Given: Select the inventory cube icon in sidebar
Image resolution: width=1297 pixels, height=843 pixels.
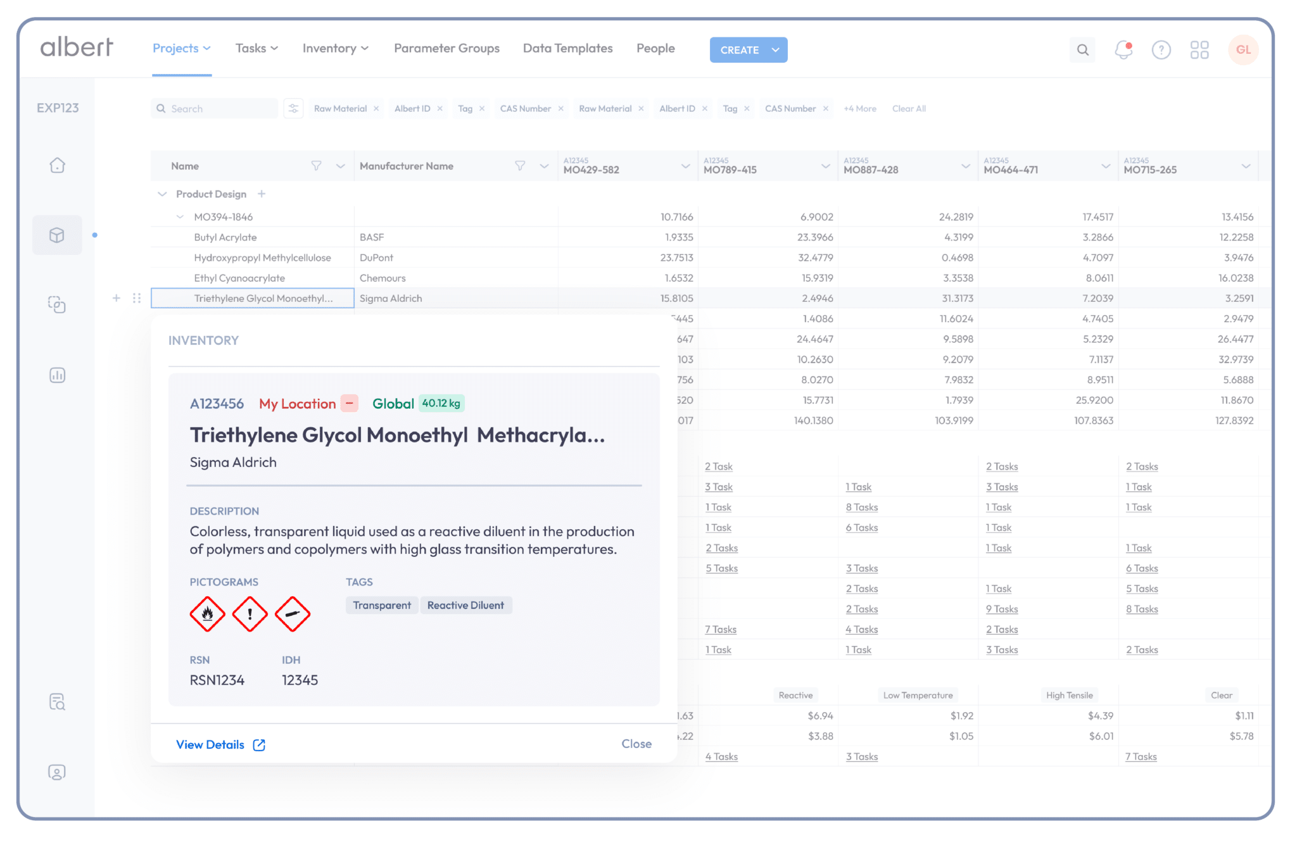Looking at the screenshot, I should click(x=57, y=235).
